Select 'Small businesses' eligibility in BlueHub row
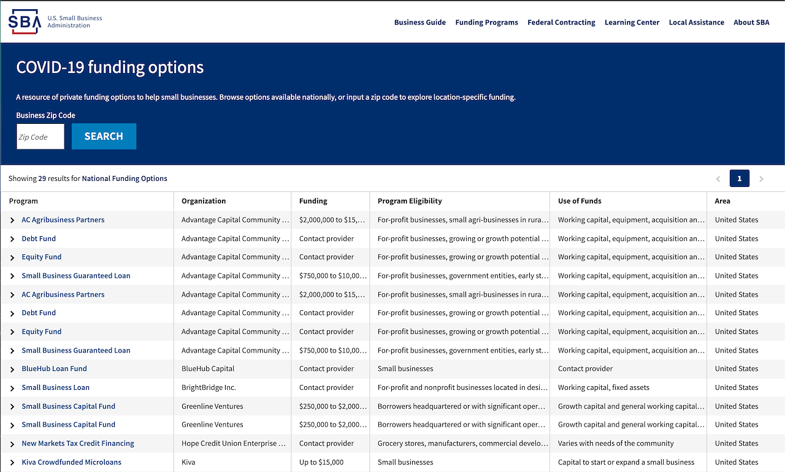 [x=405, y=368]
